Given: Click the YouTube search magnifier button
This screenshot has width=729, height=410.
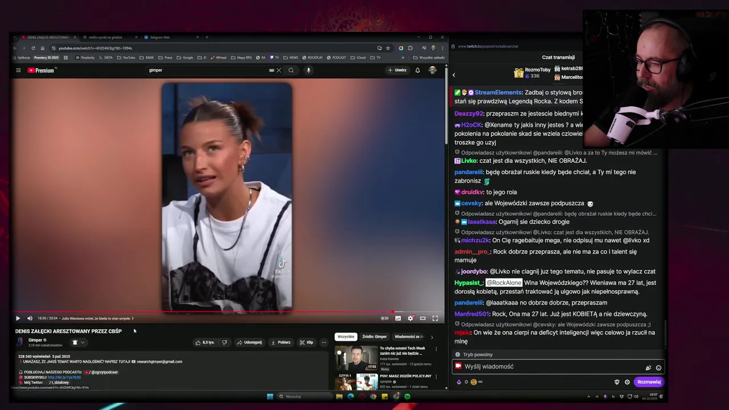Looking at the screenshot, I should pos(291,71).
